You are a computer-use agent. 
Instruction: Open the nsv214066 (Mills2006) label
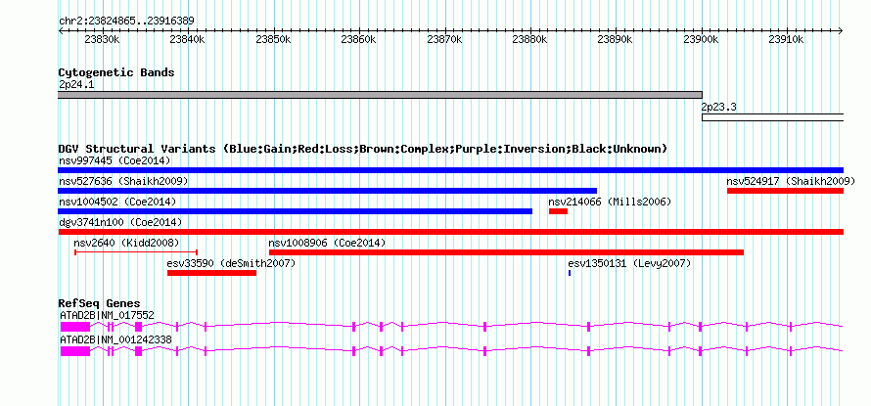pyautogui.click(x=610, y=202)
